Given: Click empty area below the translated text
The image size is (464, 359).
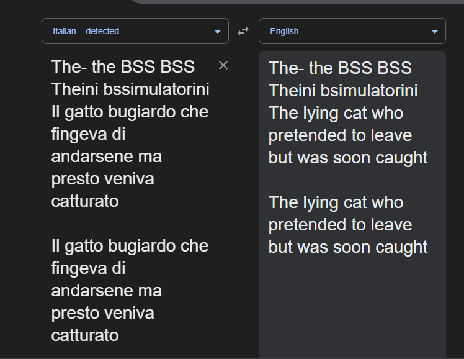Looking at the screenshot, I should (x=352, y=304).
